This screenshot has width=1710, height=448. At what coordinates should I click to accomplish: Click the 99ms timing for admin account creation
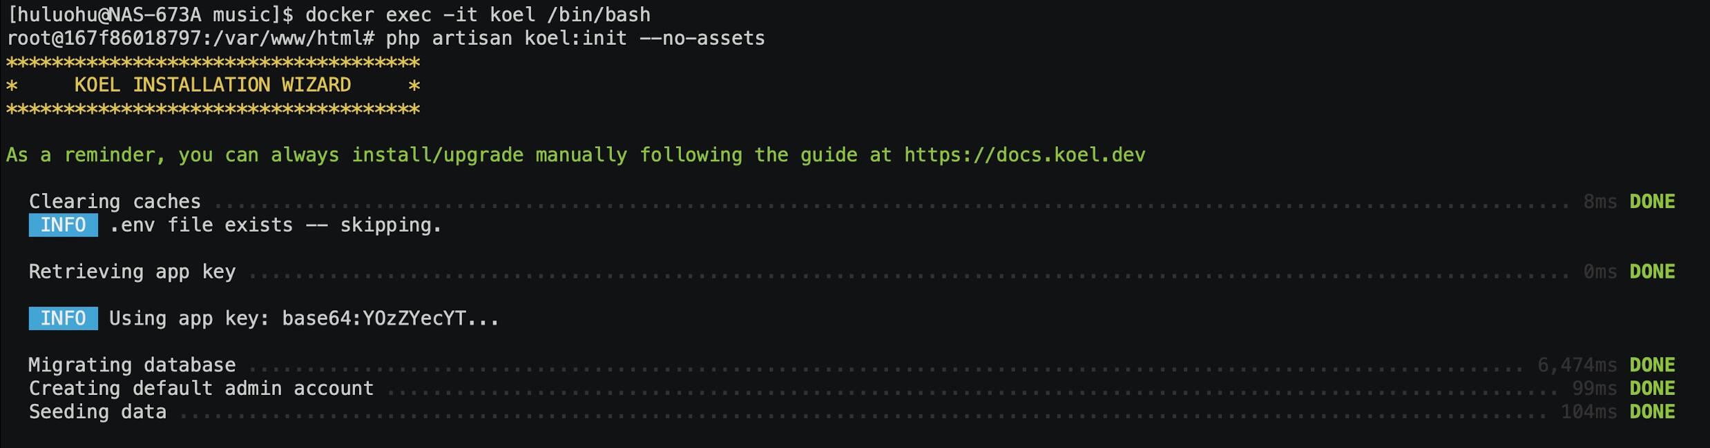coord(1594,389)
